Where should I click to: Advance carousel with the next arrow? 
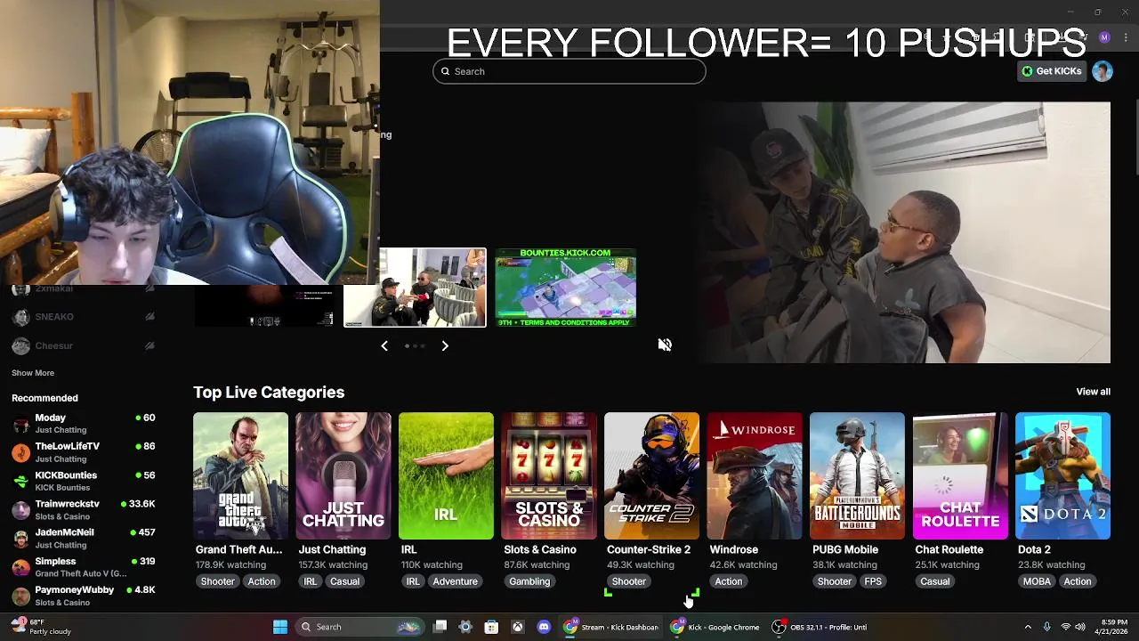coord(445,345)
